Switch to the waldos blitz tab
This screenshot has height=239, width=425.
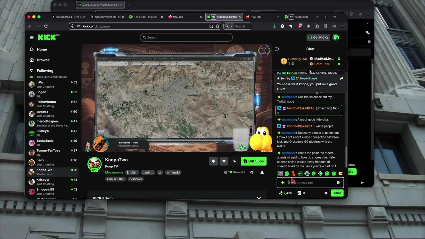click(x=302, y=17)
